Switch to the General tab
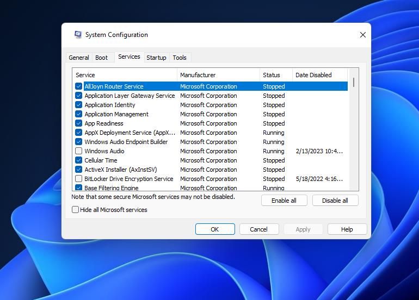 tap(79, 58)
